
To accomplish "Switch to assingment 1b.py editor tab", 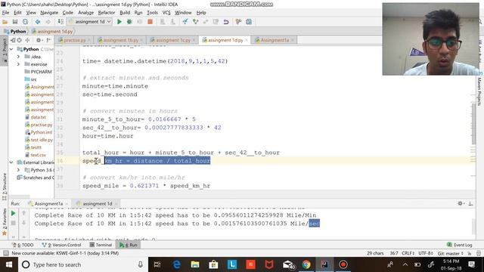I will (x=120, y=40).
